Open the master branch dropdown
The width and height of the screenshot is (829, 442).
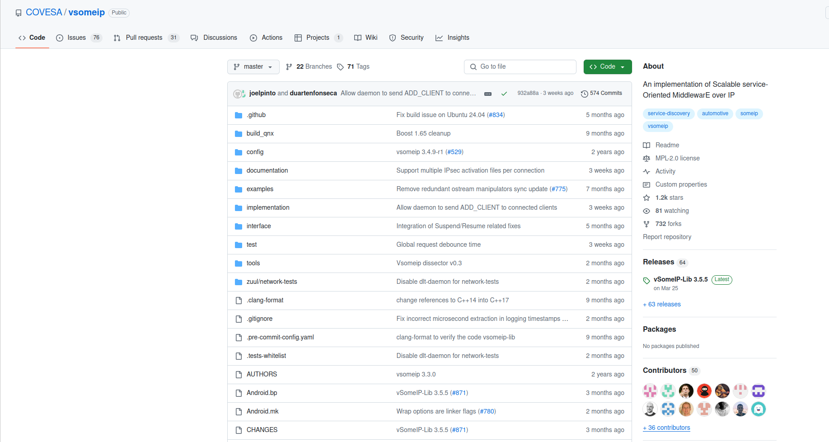coord(253,67)
